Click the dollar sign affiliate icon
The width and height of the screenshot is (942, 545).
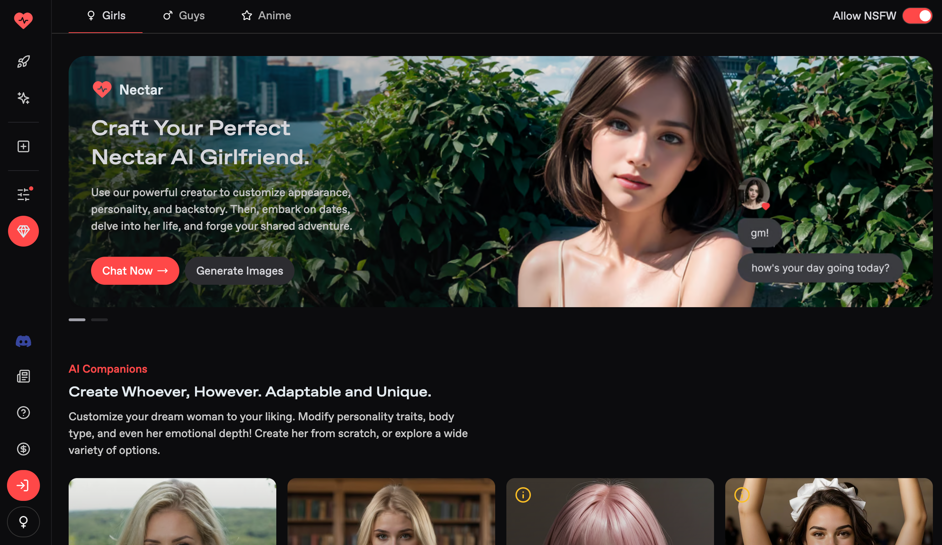[x=23, y=449]
